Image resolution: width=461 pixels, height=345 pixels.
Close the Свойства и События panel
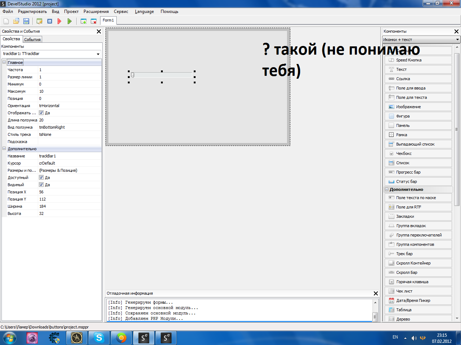(99, 32)
